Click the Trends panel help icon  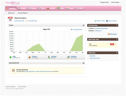pos(83,25)
